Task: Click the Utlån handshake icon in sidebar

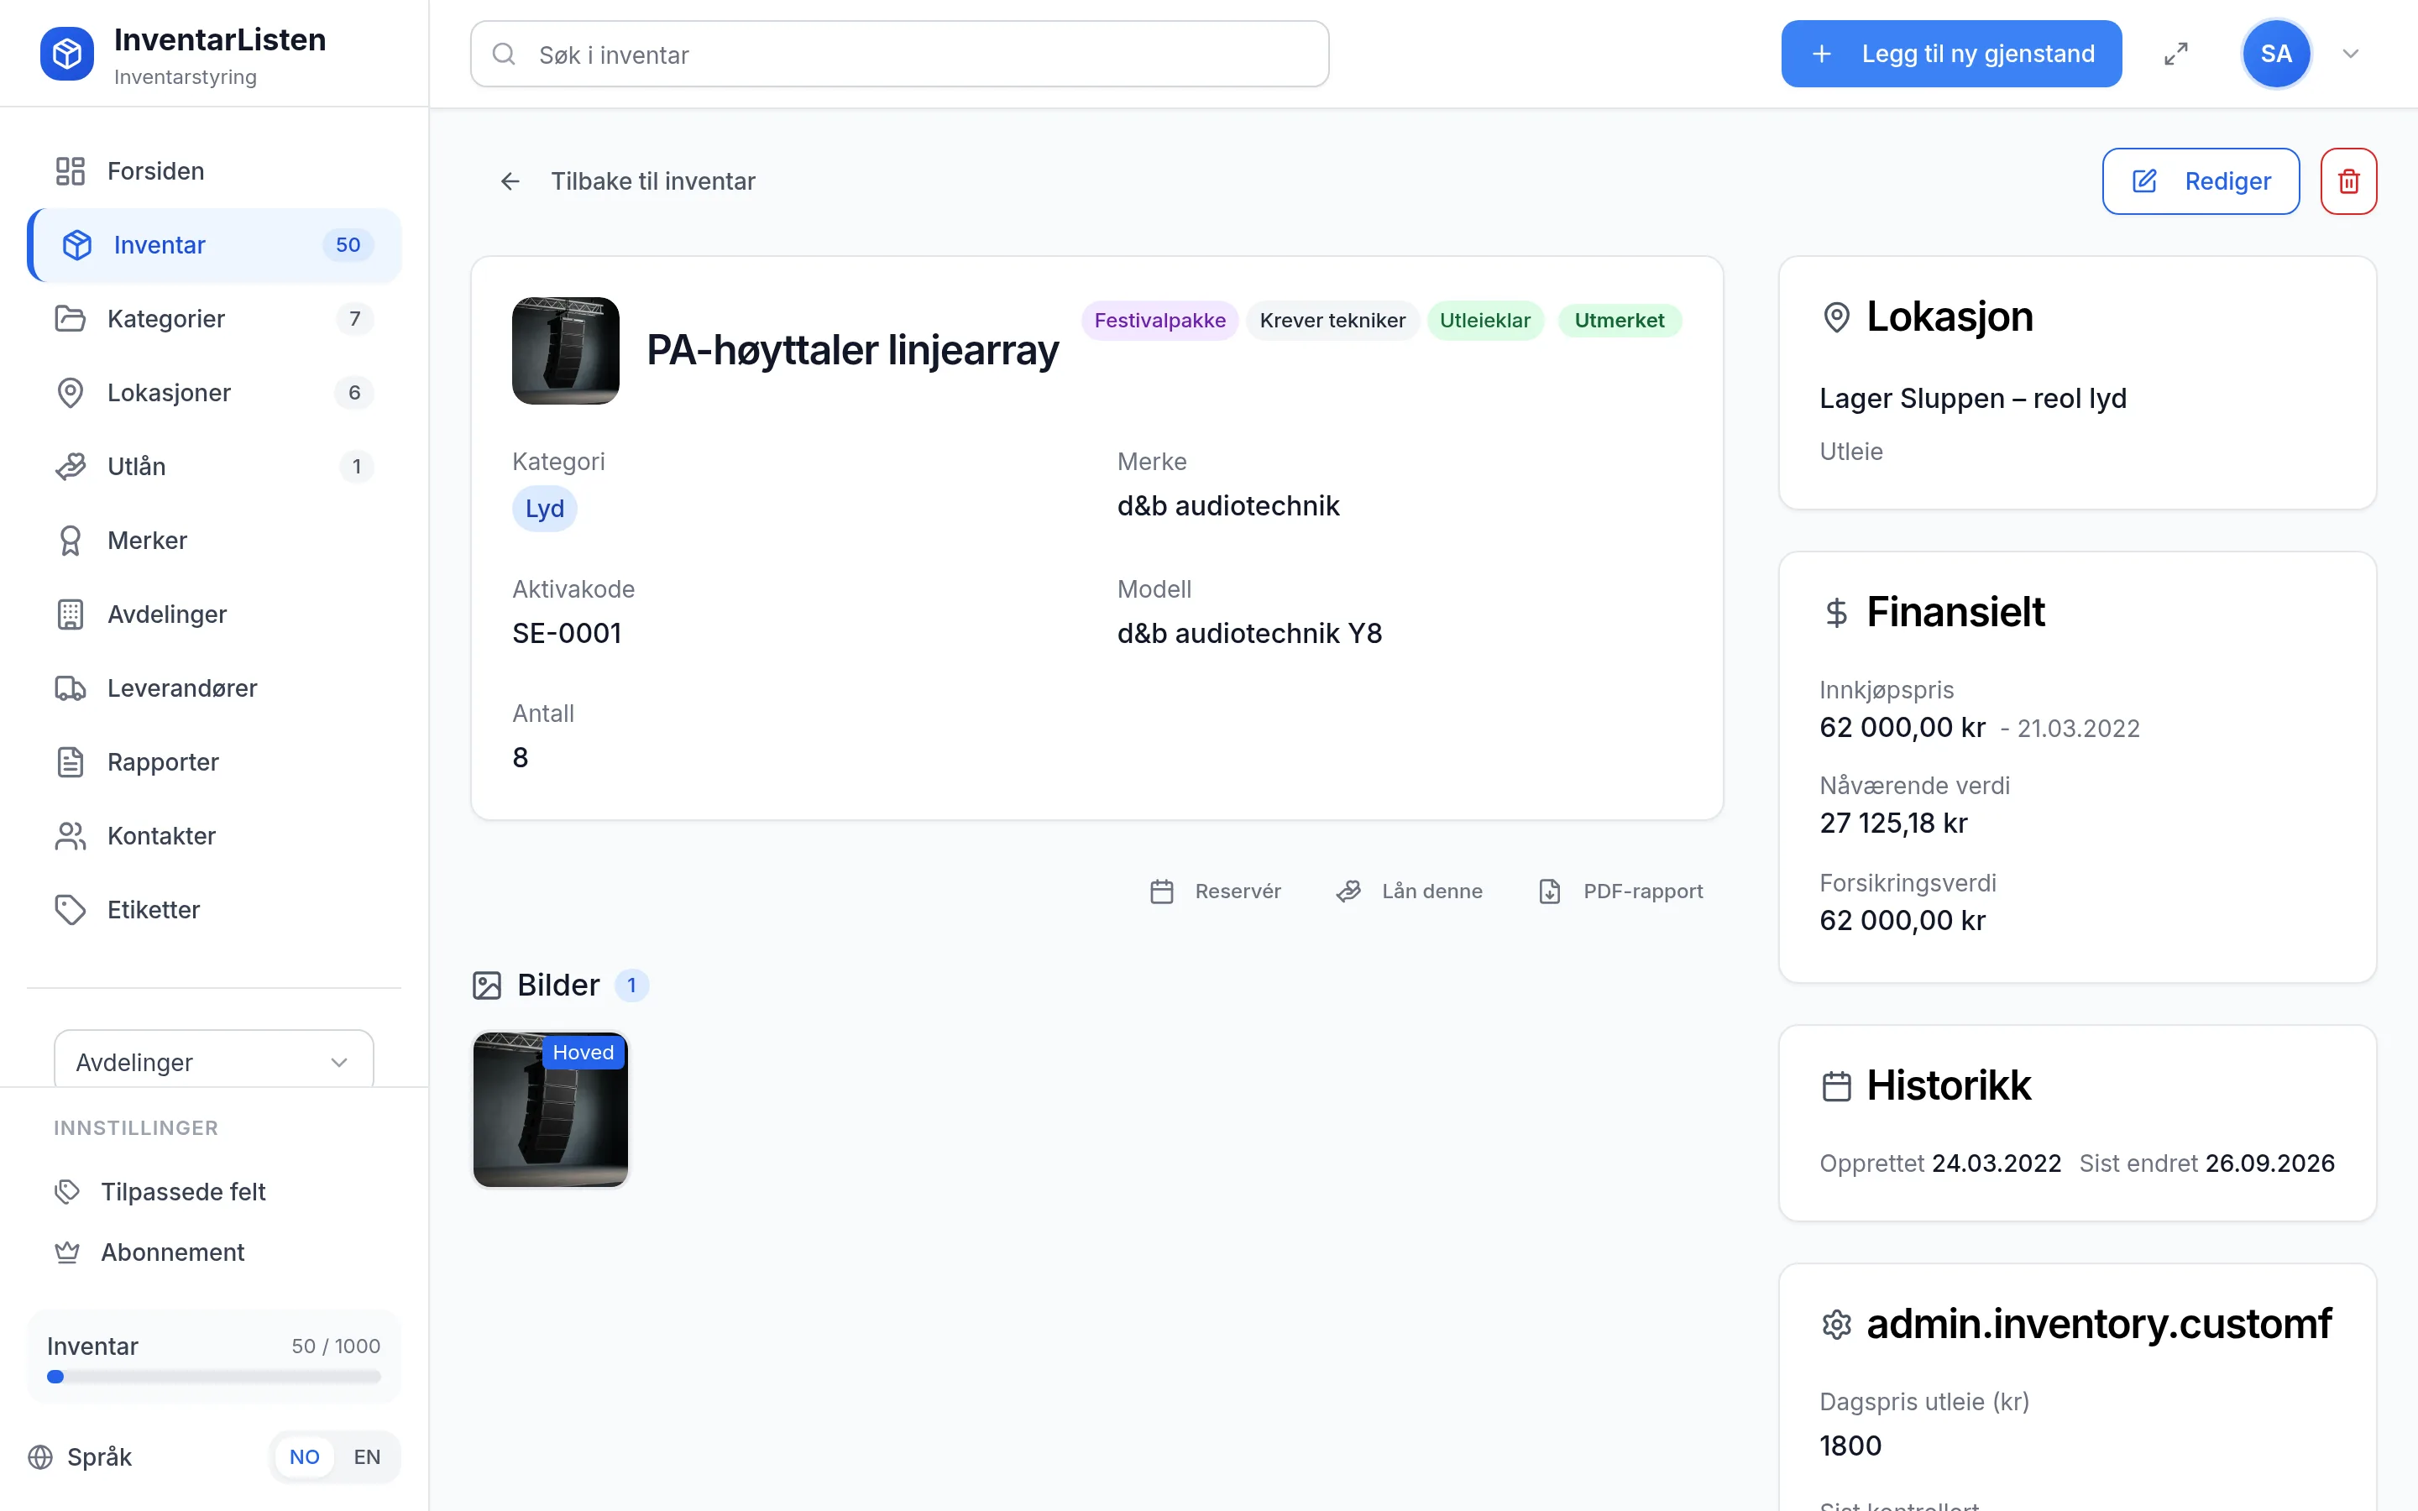Action: pyautogui.click(x=70, y=467)
